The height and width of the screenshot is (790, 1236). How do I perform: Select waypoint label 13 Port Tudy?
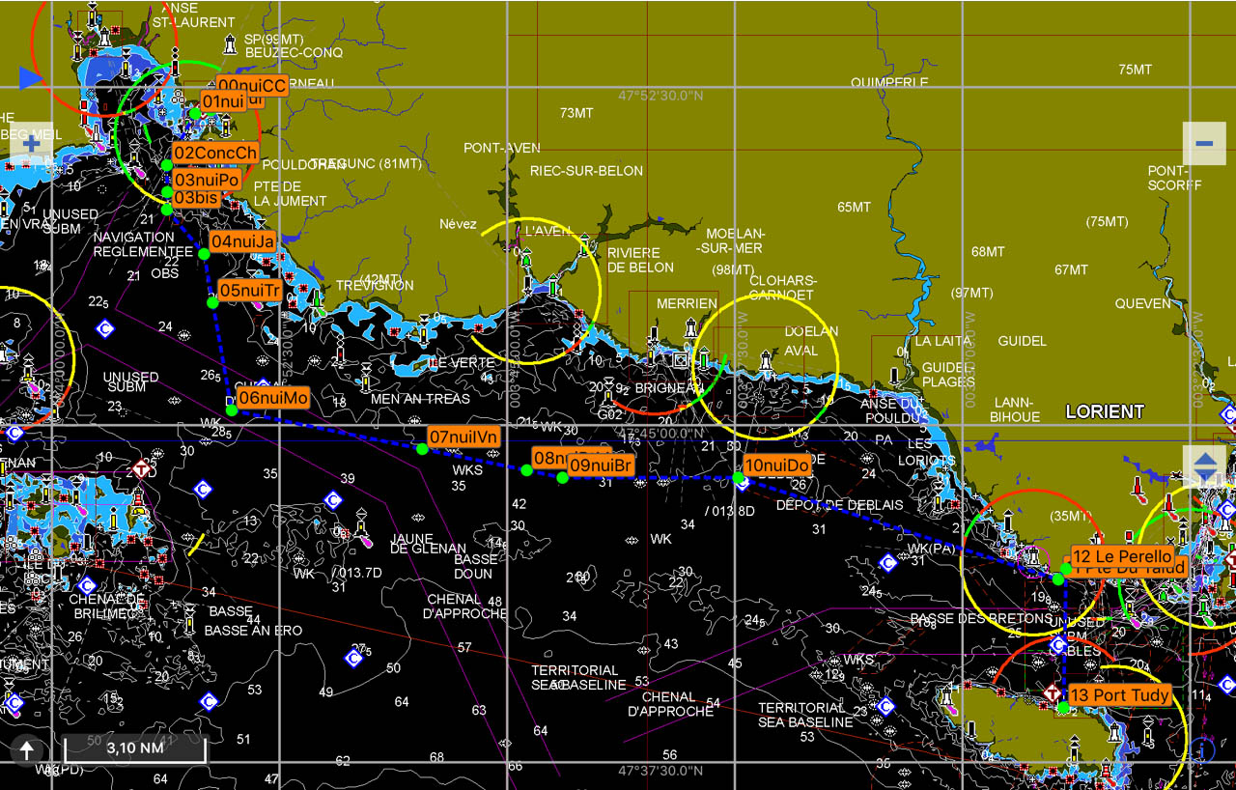pyautogui.click(x=1119, y=695)
